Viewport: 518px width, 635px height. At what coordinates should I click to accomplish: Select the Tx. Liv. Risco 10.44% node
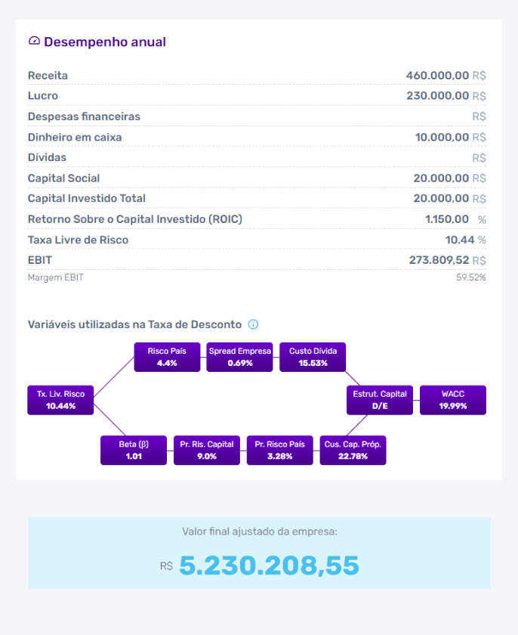pyautogui.click(x=60, y=400)
